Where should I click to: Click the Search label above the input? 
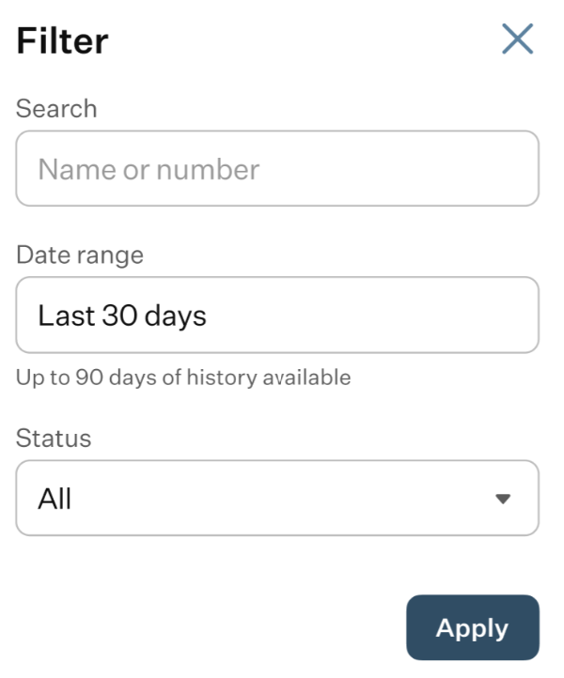point(56,108)
